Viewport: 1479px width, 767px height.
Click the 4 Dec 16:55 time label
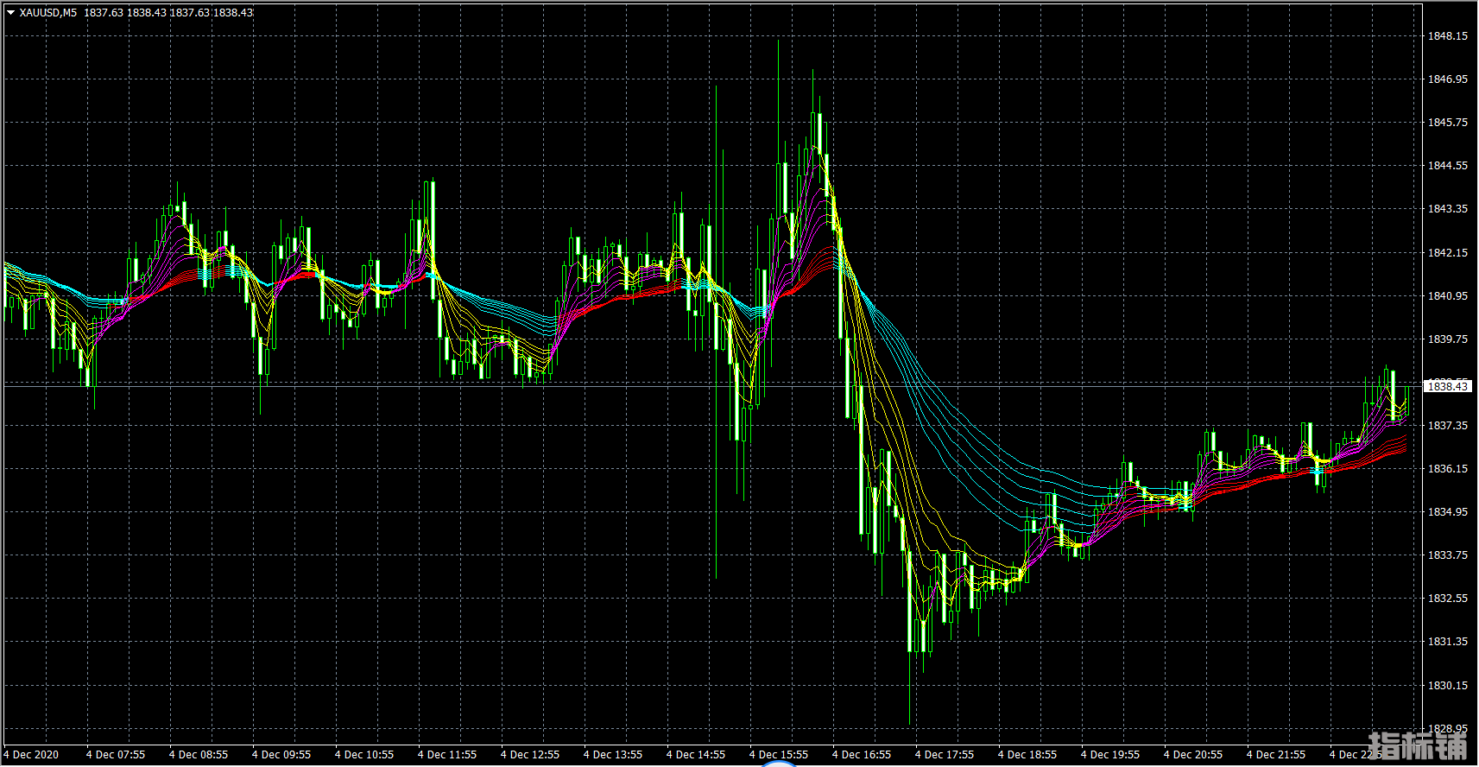(862, 755)
